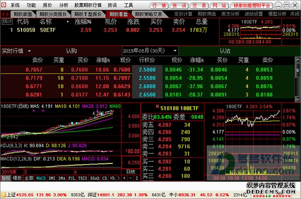Open the 股票期权行情 menu
The width and height of the screenshot is (301, 199).
point(88,5)
